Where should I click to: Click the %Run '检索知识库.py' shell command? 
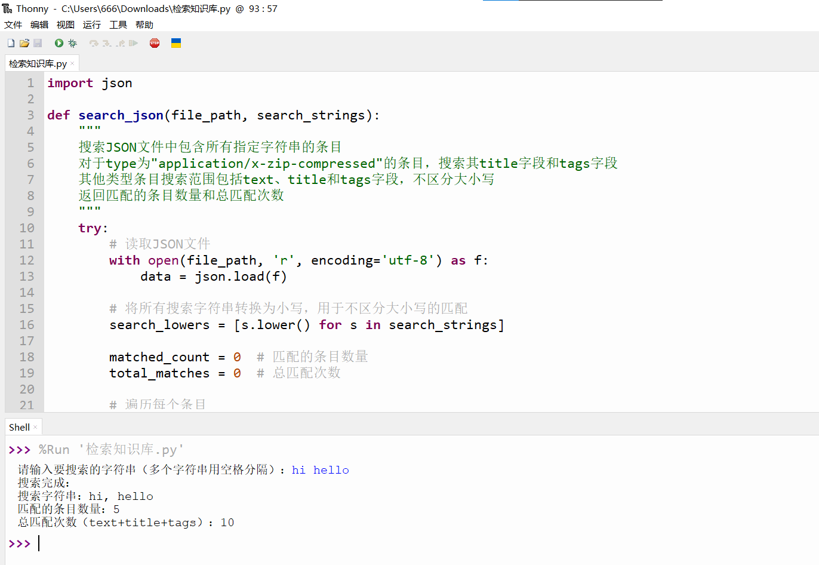pyautogui.click(x=112, y=450)
